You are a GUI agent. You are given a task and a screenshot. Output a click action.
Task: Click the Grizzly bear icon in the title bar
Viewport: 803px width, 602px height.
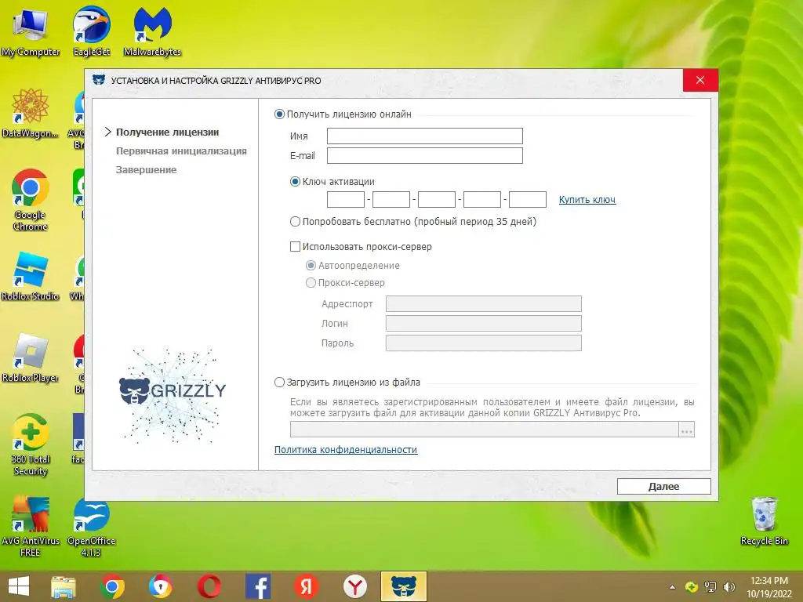tap(99, 81)
